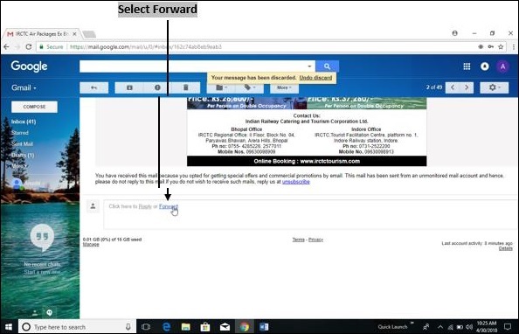Open the Labels tag dropdown
The width and height of the screenshot is (519, 334).
pyautogui.click(x=250, y=87)
